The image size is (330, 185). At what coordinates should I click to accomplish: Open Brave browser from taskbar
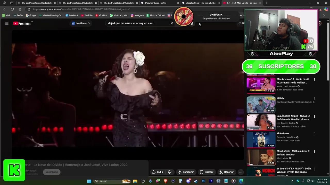click(166, 181)
